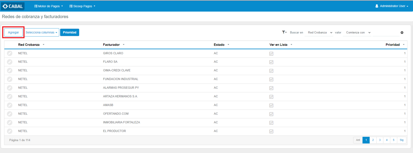The width and height of the screenshot is (413, 153).
Task: Click OIMA-CREDI CLAVE facturador cell
Action: coord(117,70)
